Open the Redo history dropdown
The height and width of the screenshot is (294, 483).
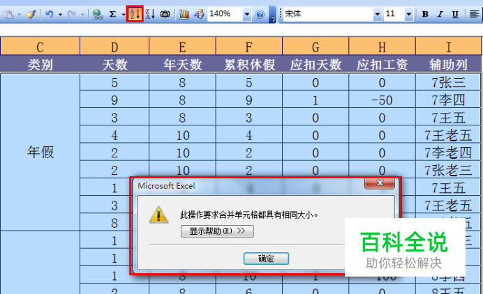(82, 15)
